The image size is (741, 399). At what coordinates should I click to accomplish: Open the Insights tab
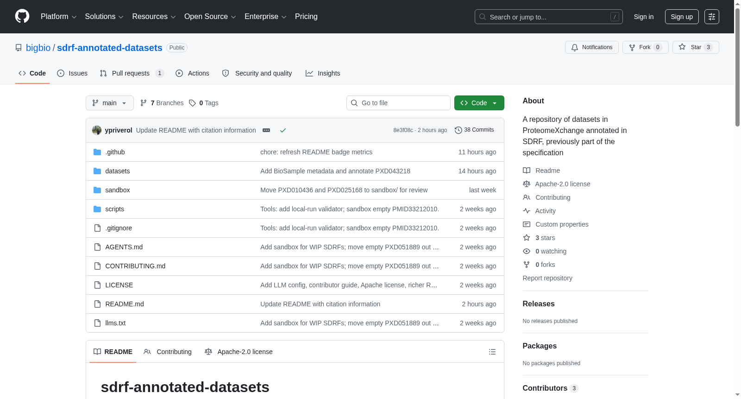[323, 73]
